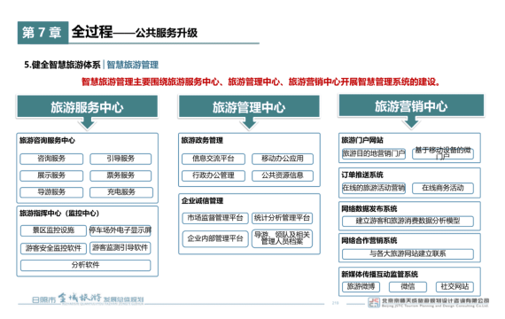Click the 订单推送系统 heading
Image resolution: width=505 pixels, height=319 pixels.
pyautogui.click(x=362, y=175)
